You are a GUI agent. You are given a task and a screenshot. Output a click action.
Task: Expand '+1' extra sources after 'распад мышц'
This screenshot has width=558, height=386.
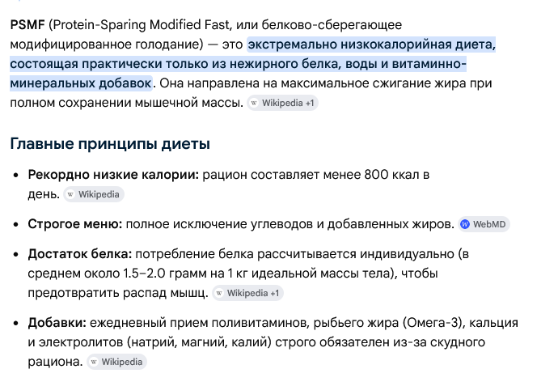click(x=274, y=293)
